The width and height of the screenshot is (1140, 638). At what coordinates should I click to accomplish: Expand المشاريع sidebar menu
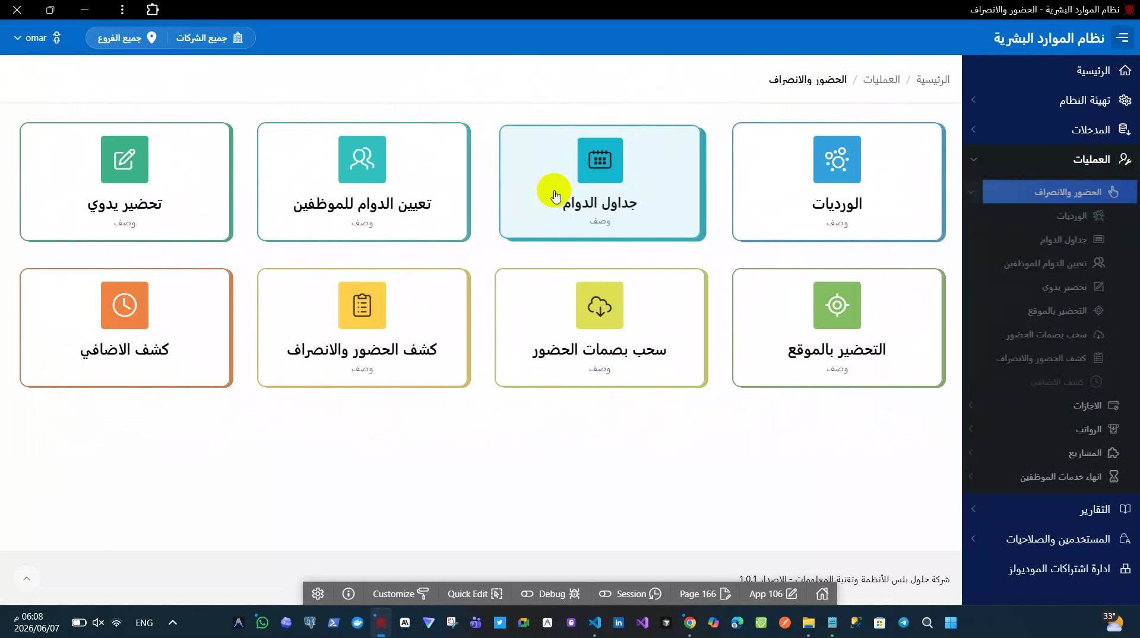click(1051, 453)
